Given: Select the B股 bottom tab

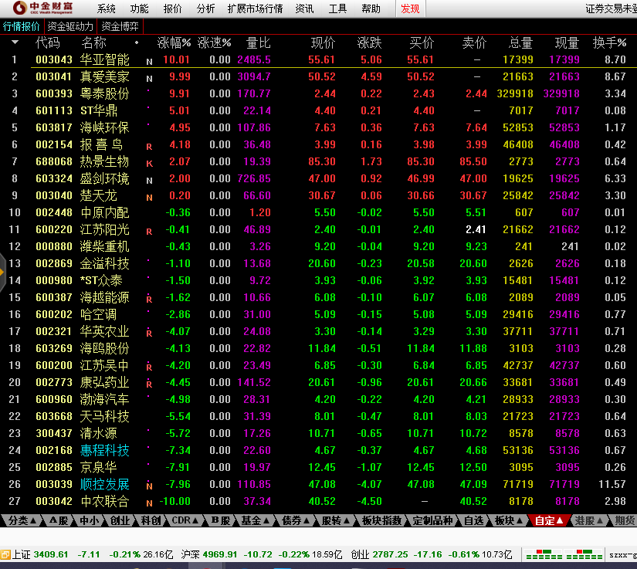Looking at the screenshot, I should [x=221, y=520].
